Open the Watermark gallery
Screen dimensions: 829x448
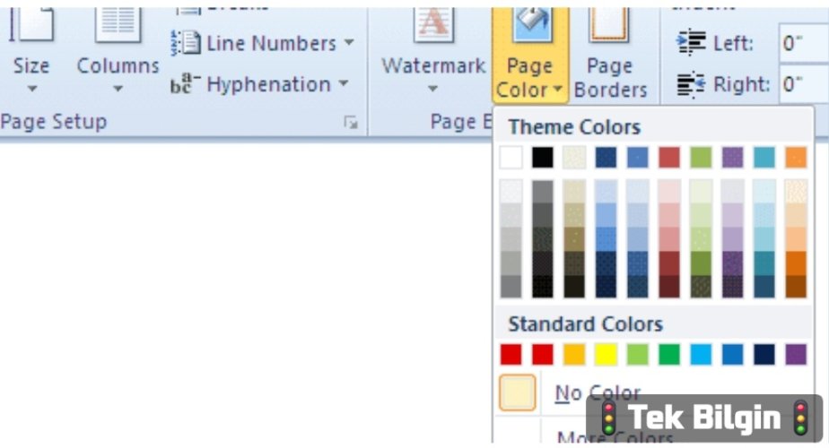click(433, 52)
